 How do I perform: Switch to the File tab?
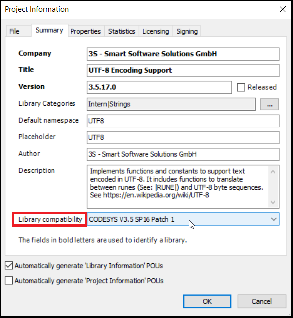(14, 31)
